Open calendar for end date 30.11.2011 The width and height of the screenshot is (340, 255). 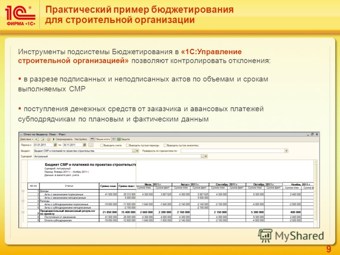pyautogui.click(x=85, y=145)
